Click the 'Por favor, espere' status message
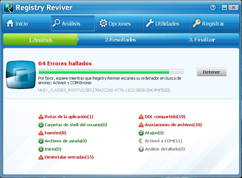This screenshot has width=242, height=178. [x=110, y=80]
